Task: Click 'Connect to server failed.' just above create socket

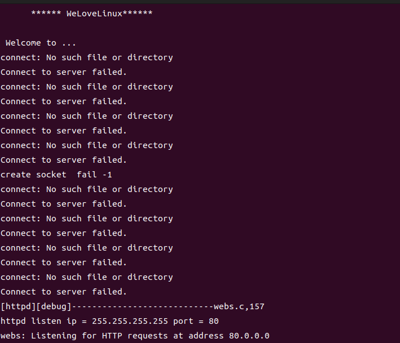Action: pyautogui.click(x=64, y=160)
